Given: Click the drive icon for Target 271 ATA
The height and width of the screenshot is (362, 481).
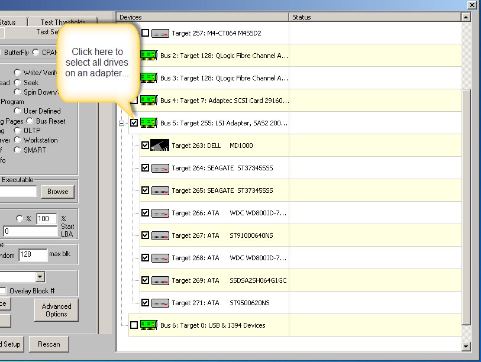Looking at the screenshot, I should click(x=160, y=303).
